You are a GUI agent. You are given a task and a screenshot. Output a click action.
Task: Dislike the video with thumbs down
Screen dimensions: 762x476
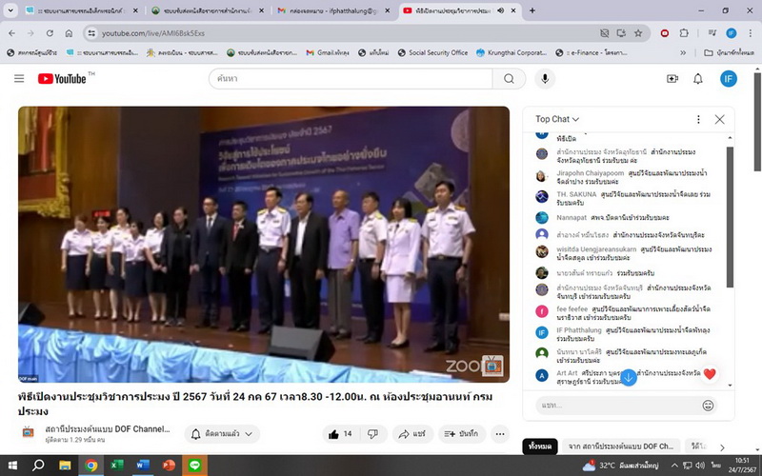[x=373, y=434]
